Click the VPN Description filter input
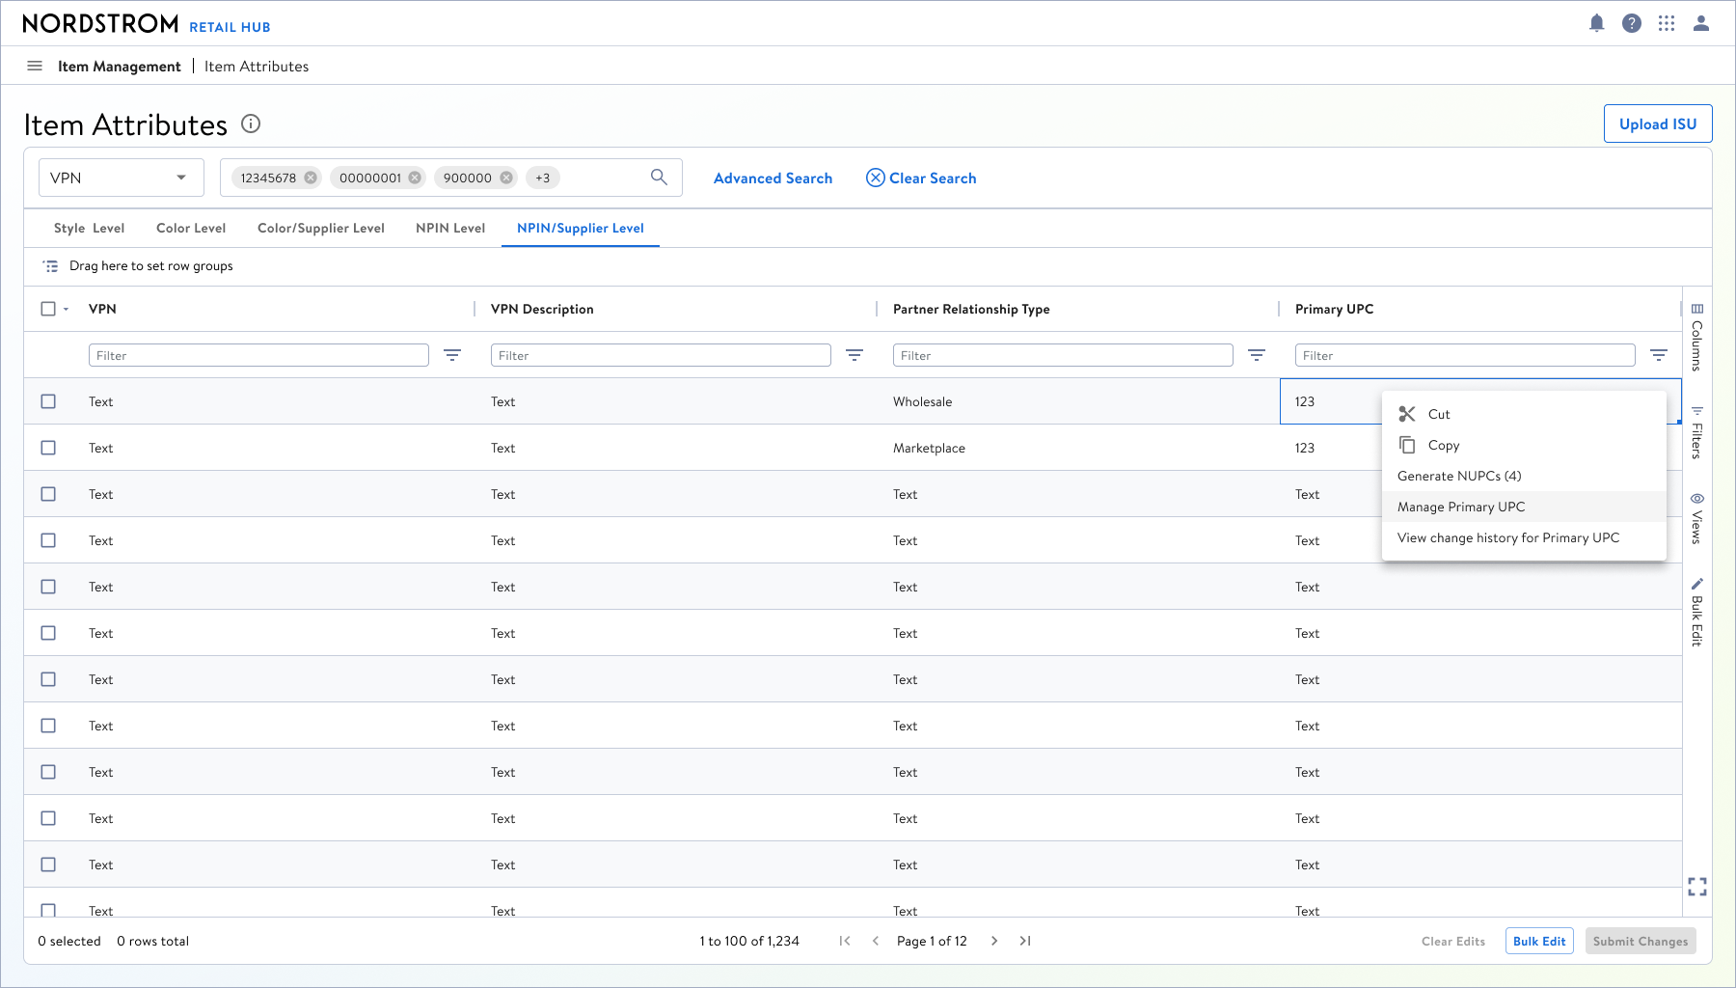 (661, 355)
